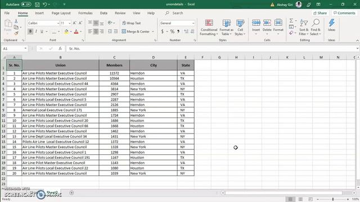Click the Format Painter brush icon
The height and width of the screenshot is (202, 360).
click(x=16, y=33)
